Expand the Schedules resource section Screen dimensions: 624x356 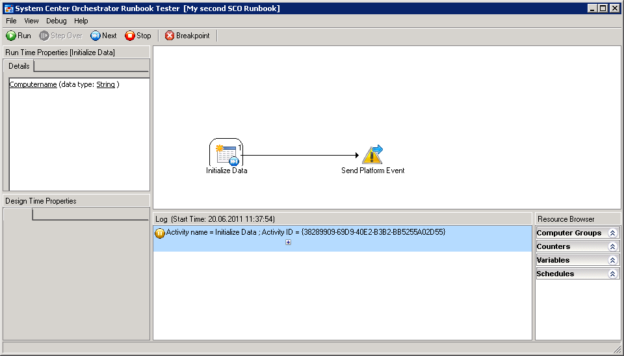point(612,274)
